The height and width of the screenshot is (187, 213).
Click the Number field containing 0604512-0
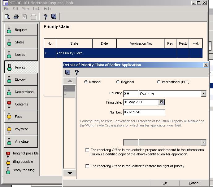pyautogui.click(x=144, y=112)
